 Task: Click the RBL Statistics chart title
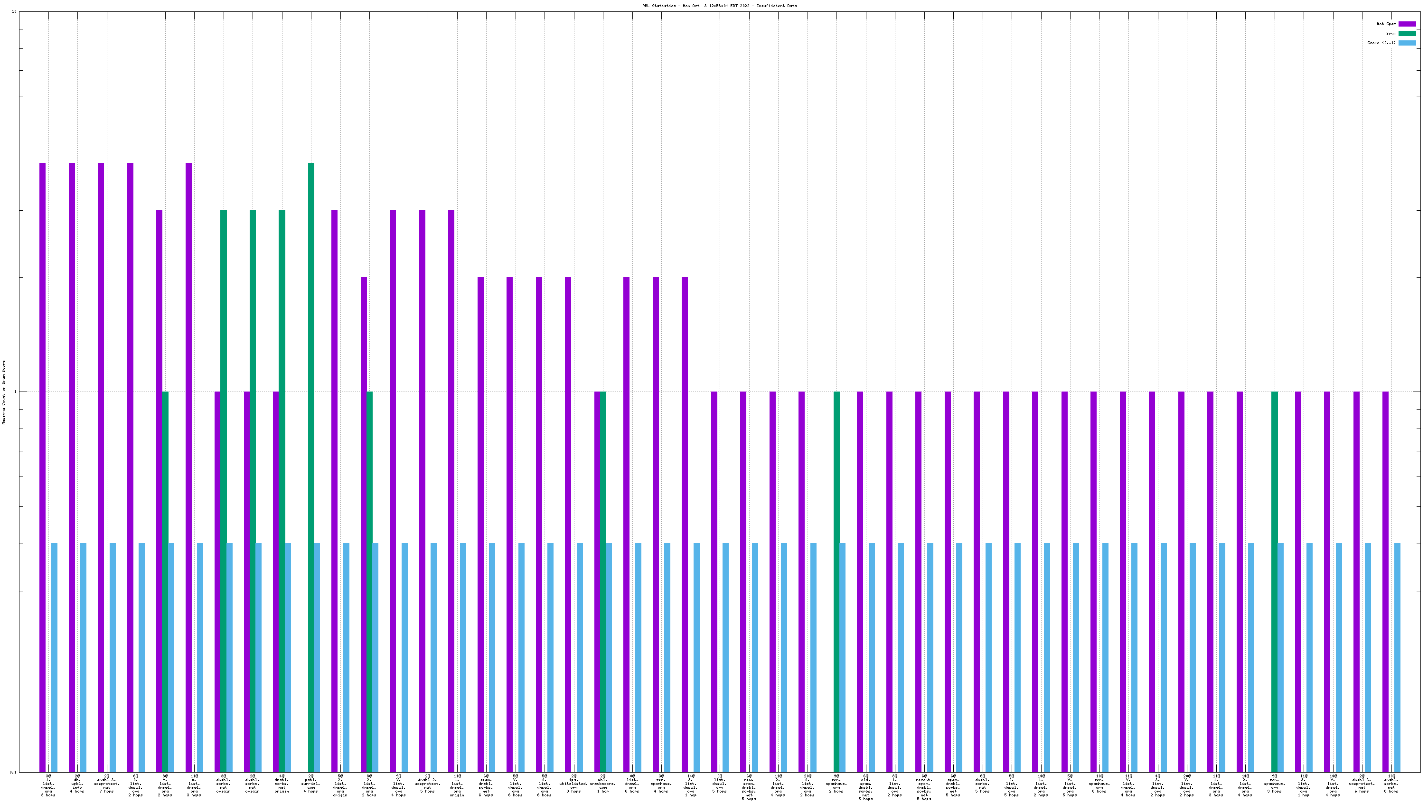pos(719,6)
